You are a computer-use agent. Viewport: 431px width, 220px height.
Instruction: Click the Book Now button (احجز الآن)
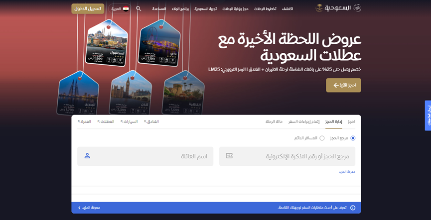click(x=343, y=85)
